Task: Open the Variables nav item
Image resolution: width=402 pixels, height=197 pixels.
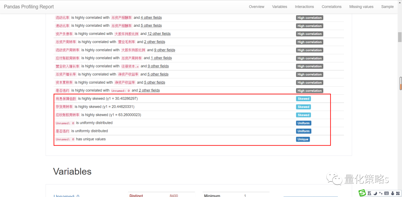Action: [280, 7]
